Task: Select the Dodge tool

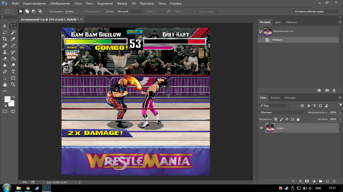Action: point(13,65)
